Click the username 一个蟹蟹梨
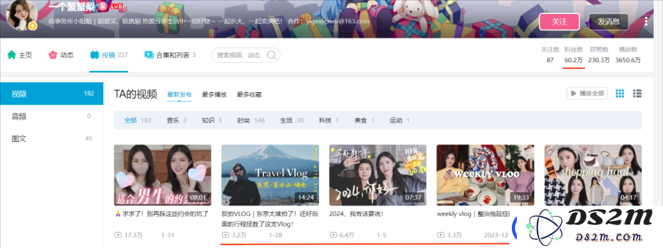The image size is (663, 248). (x=71, y=7)
